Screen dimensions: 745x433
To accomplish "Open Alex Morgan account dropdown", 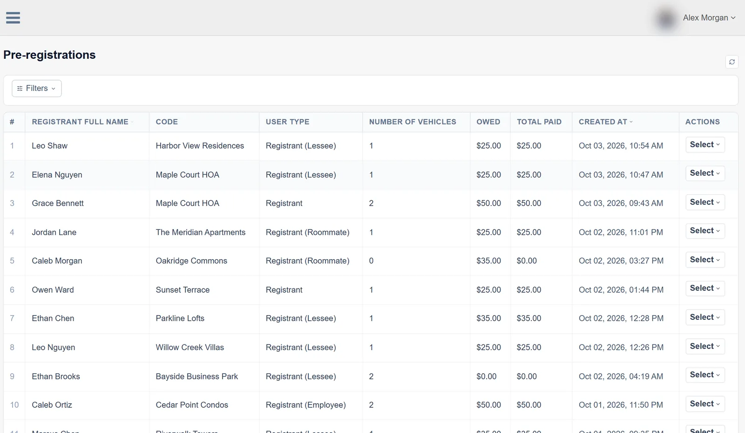I will coord(709,18).
